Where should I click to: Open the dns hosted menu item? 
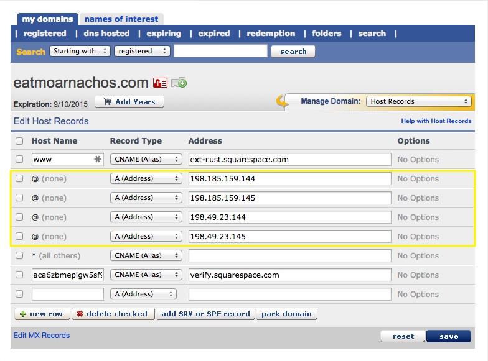point(106,34)
